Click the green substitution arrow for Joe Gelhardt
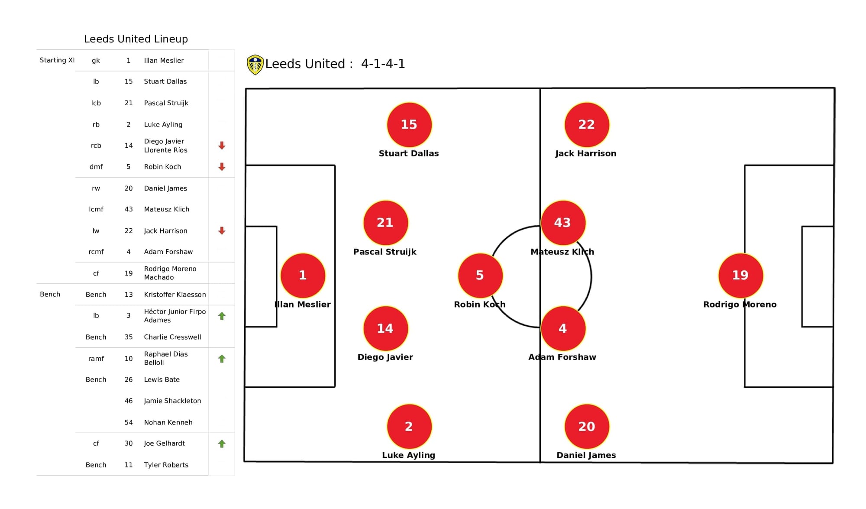866x509 pixels. point(221,444)
